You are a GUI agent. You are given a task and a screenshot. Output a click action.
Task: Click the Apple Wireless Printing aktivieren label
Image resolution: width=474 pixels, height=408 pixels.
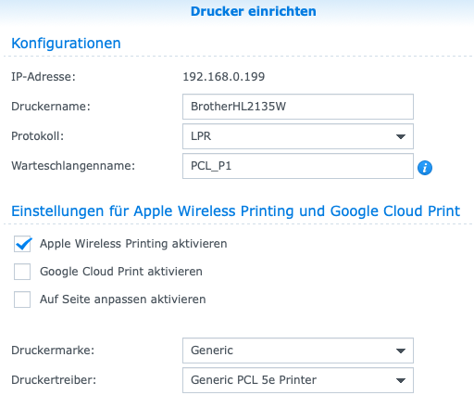click(x=133, y=244)
